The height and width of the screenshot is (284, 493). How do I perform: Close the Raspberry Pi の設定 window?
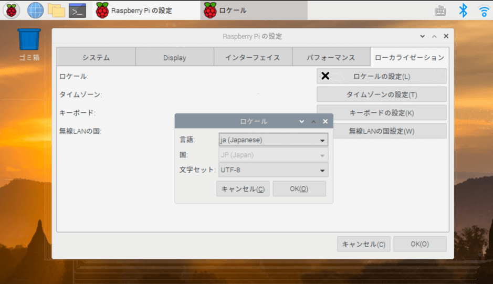point(446,36)
